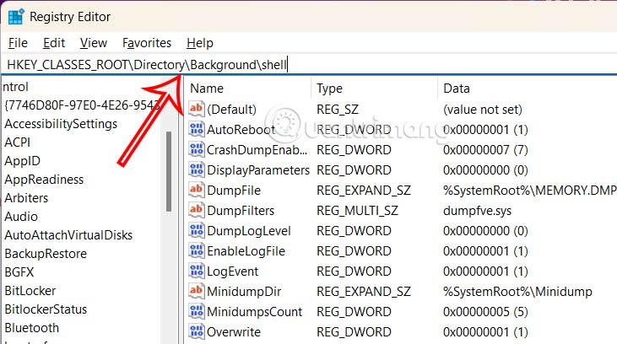Click the DWORD icon beside AutoReboot

196,129
